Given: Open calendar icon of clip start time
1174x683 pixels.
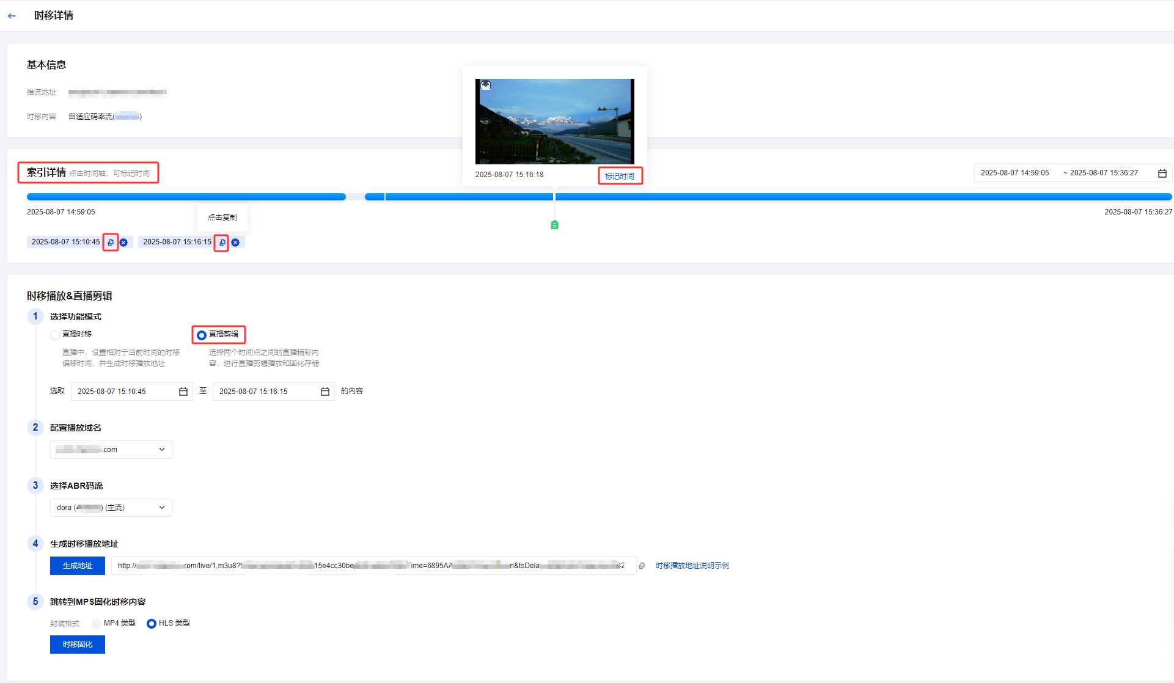Looking at the screenshot, I should pos(183,392).
